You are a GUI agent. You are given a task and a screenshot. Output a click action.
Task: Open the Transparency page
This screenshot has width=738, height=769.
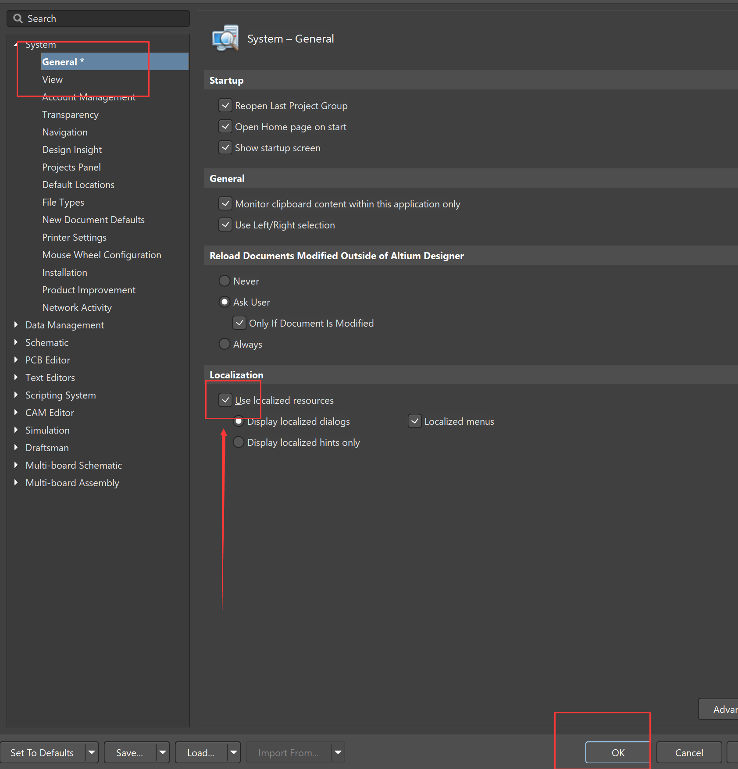pos(70,114)
